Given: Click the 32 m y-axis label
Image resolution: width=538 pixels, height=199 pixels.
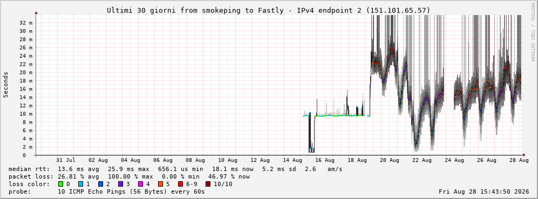Looking at the screenshot, I should (26, 23).
